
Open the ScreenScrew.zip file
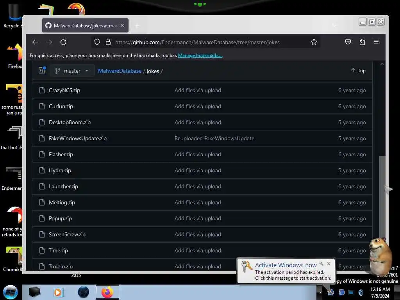click(67, 235)
